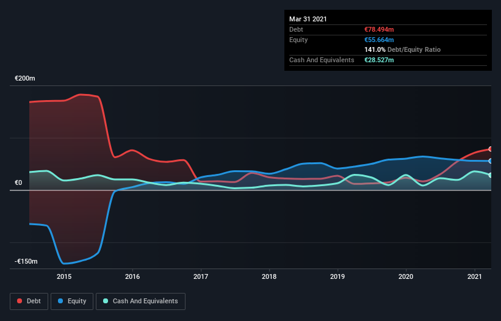
Task: Click the €28.527m cash value
Action: pyautogui.click(x=379, y=60)
